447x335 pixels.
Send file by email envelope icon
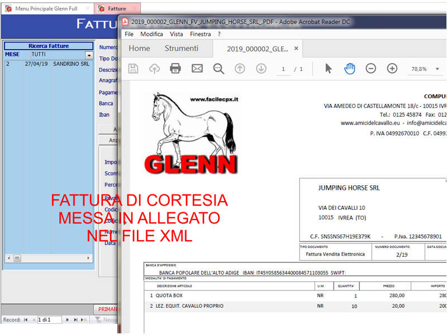coord(197,69)
